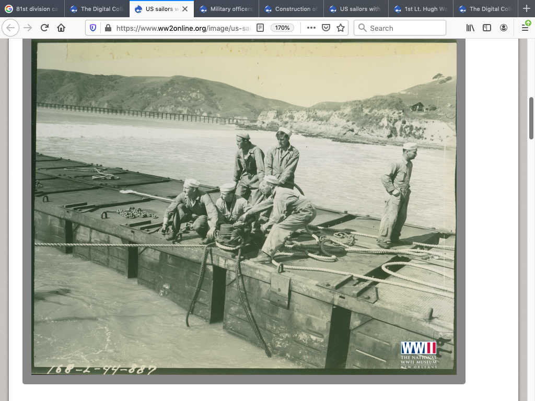The width and height of the screenshot is (535, 401).
Task: Switch to the 'Military officers' tab
Action: (227, 9)
